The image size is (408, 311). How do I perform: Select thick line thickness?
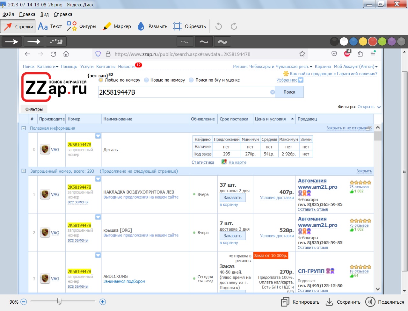(x=222, y=42)
